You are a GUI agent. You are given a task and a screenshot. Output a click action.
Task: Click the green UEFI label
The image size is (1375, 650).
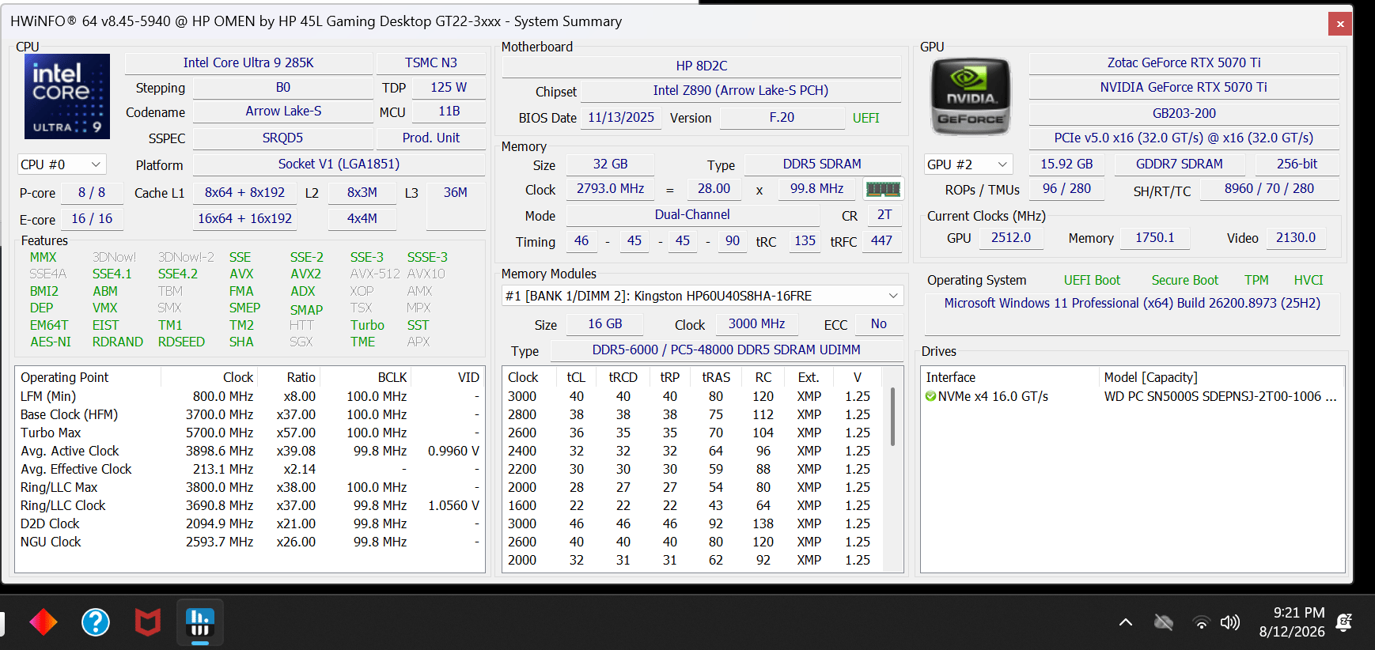866,118
